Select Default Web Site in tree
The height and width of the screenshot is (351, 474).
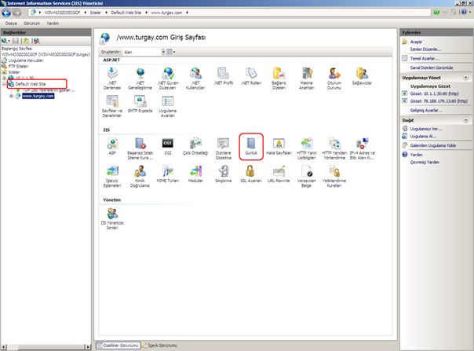31,84
